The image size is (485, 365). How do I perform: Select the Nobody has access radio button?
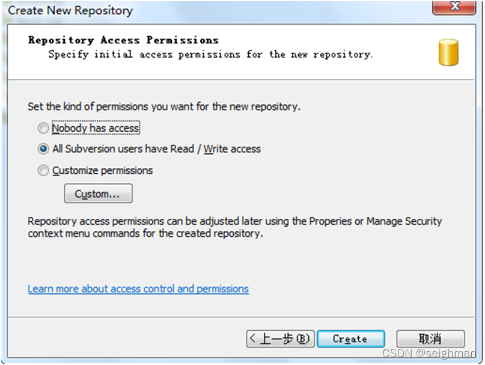pyautogui.click(x=43, y=128)
